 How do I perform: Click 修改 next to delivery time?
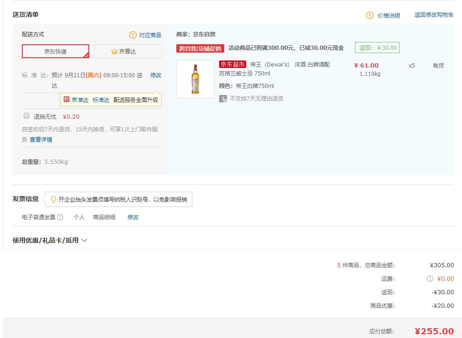pos(155,75)
